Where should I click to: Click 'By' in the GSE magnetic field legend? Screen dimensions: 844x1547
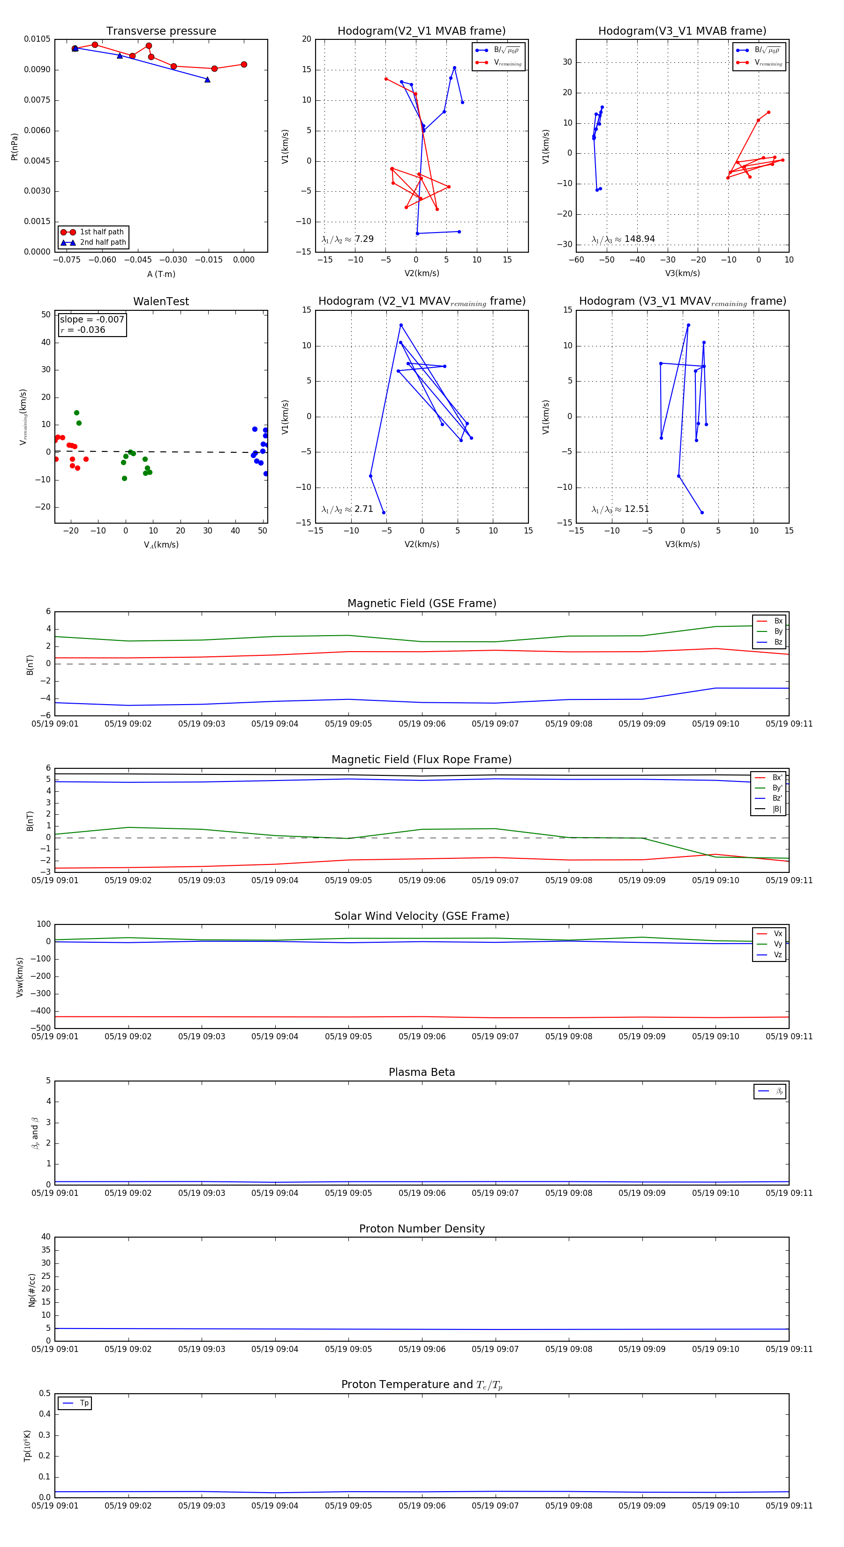[x=778, y=631]
